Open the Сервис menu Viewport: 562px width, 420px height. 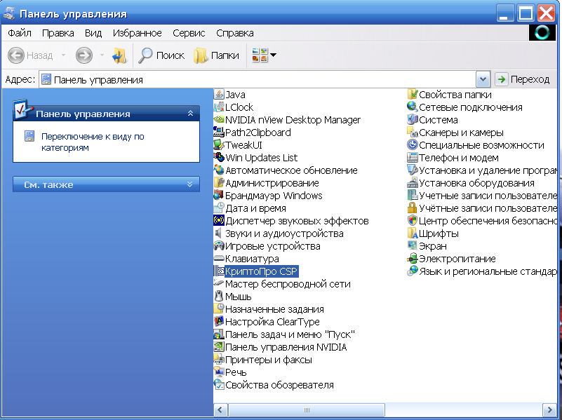[x=189, y=33]
